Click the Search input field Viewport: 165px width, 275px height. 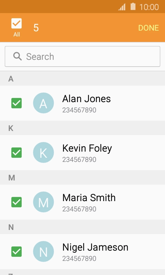[x=82, y=56]
